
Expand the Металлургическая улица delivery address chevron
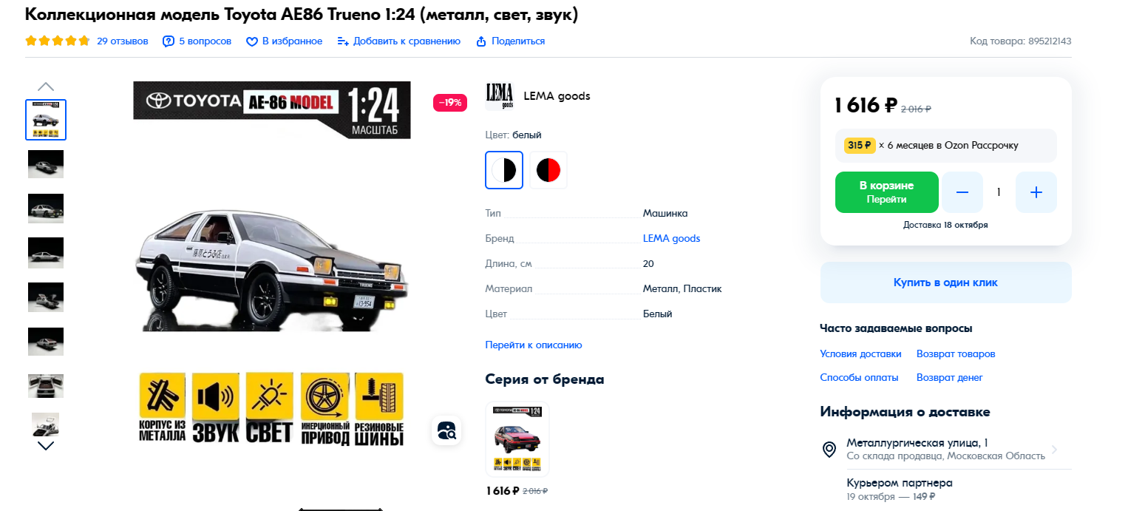(x=1054, y=450)
